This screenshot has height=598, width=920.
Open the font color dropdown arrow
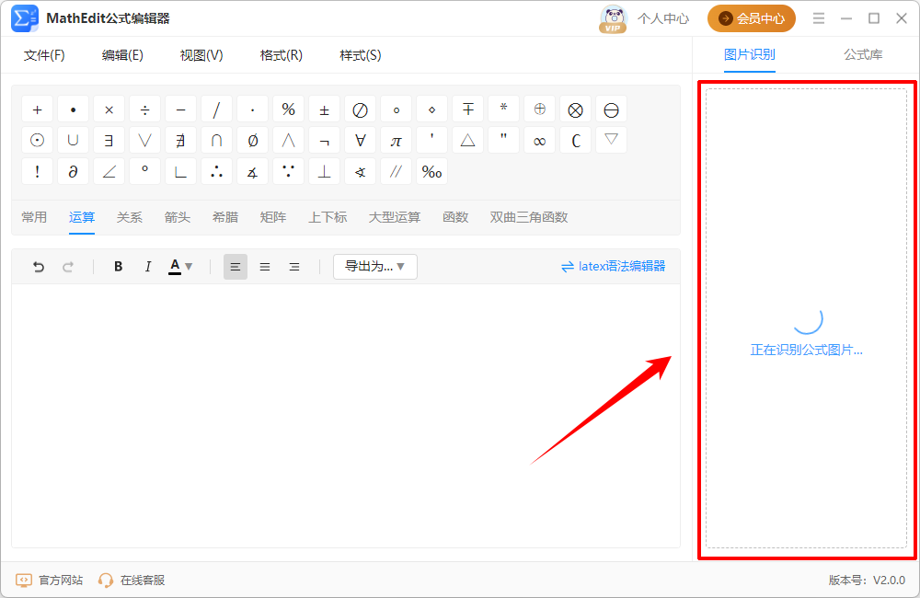click(x=189, y=267)
